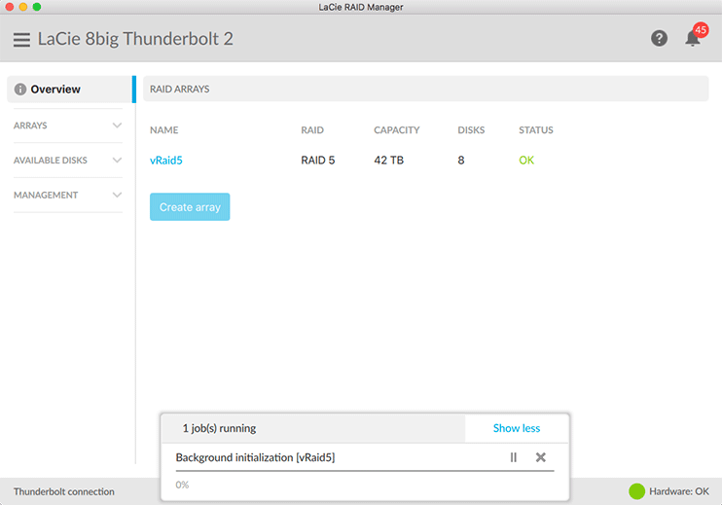Click the RAID ARRAYS header bar

(425, 89)
